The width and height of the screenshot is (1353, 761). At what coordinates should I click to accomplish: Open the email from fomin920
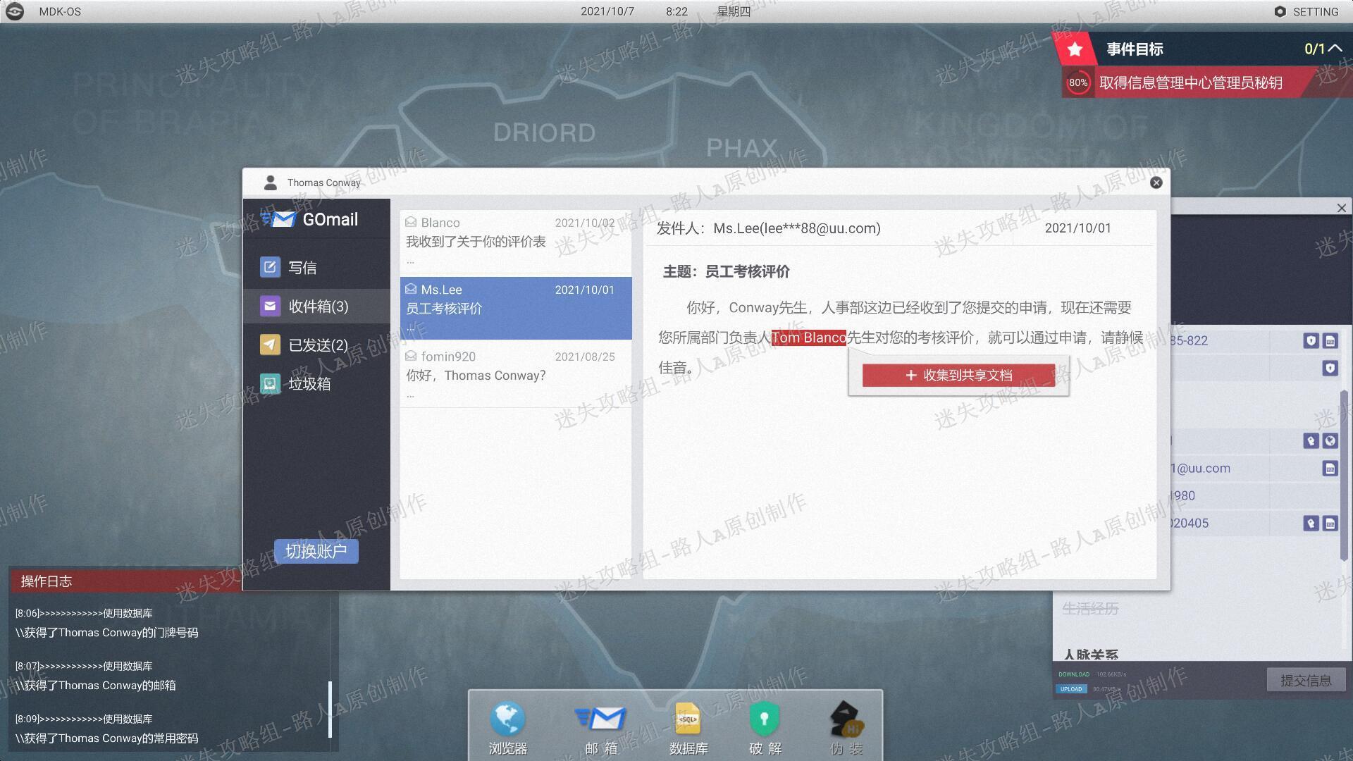coord(516,375)
